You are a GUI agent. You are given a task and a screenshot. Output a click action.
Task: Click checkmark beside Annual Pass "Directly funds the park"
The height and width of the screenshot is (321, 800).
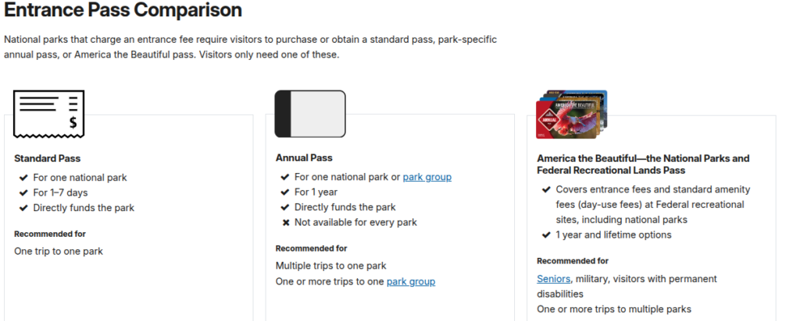pyautogui.click(x=284, y=207)
